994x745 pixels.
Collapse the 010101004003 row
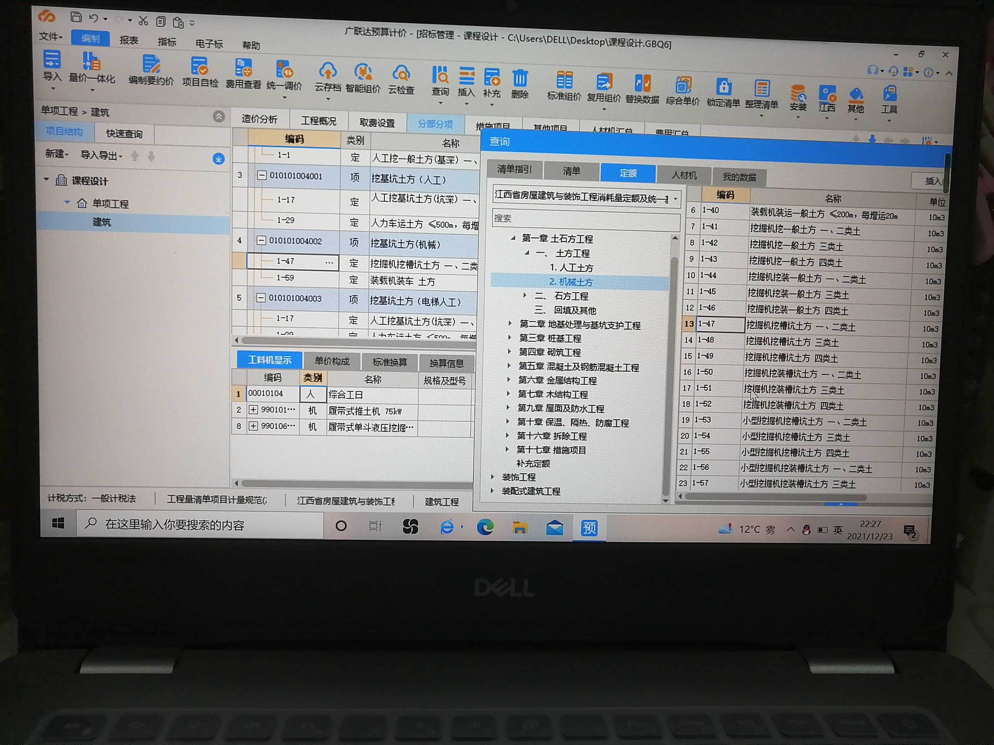[261, 297]
